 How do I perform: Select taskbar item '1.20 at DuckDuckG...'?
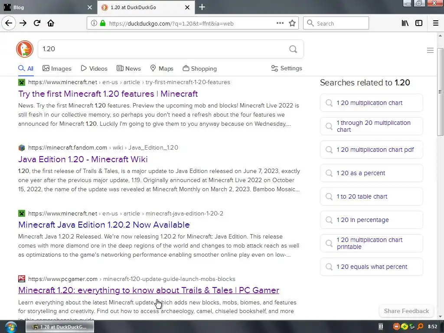pyautogui.click(x=60, y=327)
